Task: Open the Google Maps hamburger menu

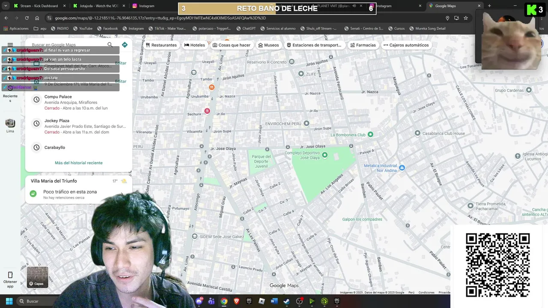Action: [10, 44]
